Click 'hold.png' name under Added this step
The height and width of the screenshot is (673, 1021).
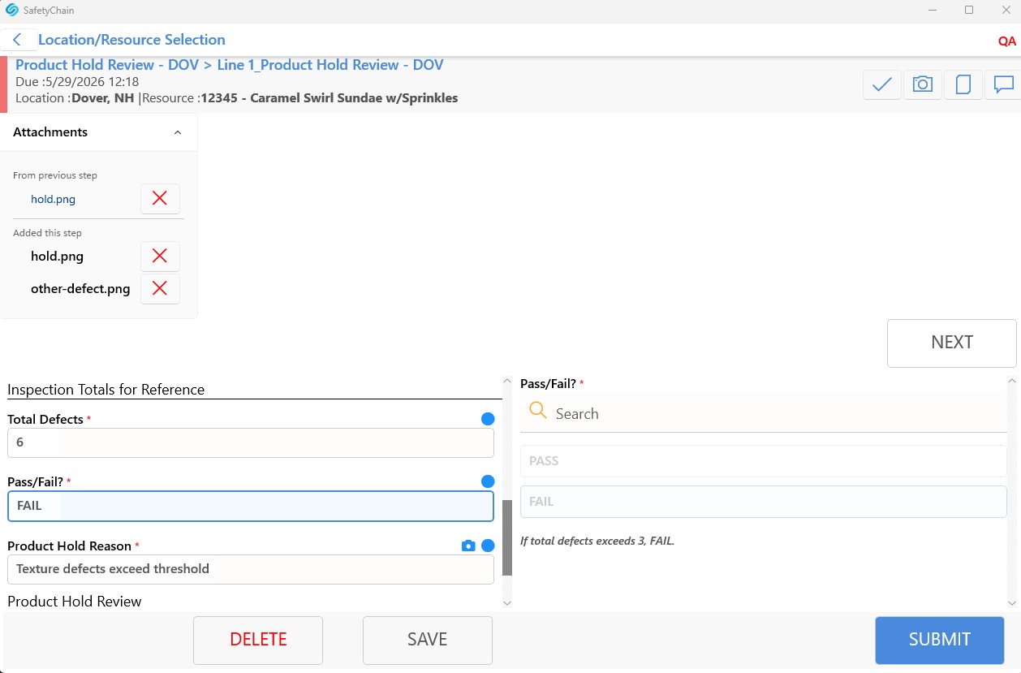(x=57, y=256)
